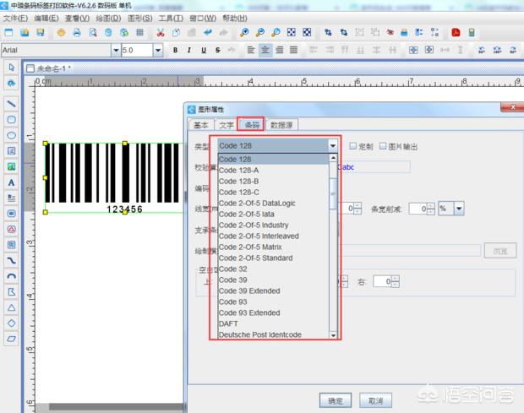Select the diagonal line drawing tool
This screenshot has width=524, height=413.
[11, 104]
